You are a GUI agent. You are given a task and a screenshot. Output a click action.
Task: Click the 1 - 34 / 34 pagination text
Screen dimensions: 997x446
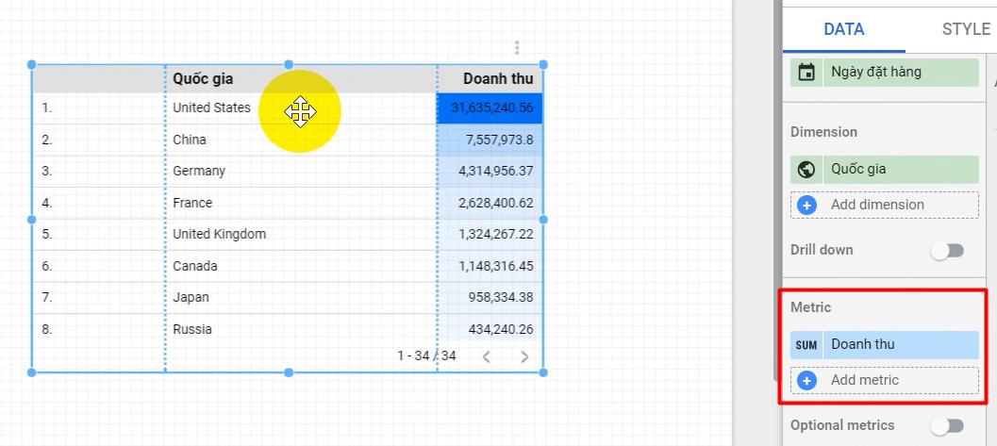click(x=426, y=355)
